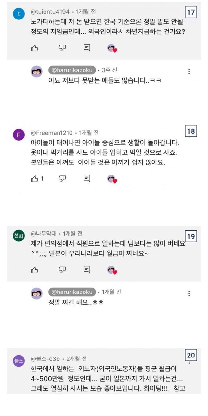Open the @나무막대 username link

coord(44,234)
